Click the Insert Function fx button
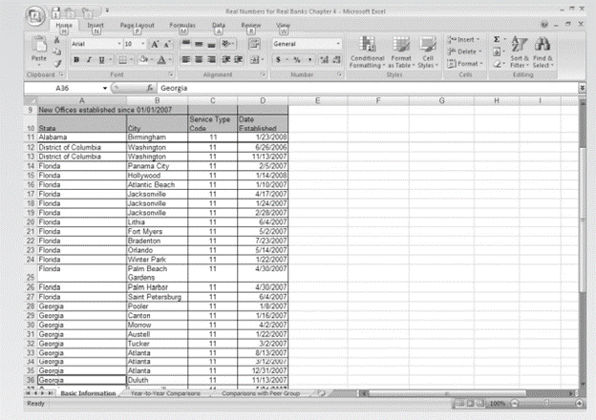 click(x=150, y=88)
